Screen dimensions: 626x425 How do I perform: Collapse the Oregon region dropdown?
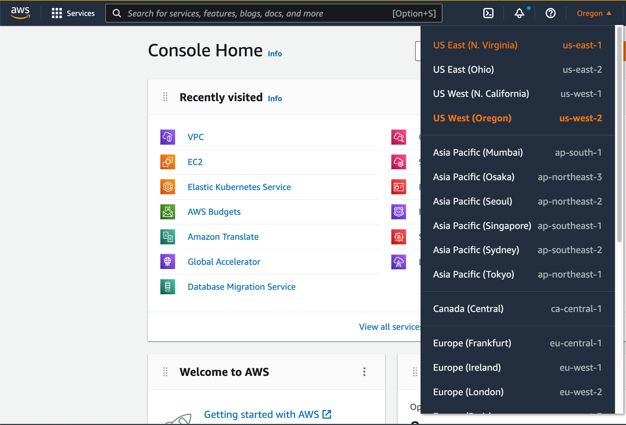pos(594,13)
